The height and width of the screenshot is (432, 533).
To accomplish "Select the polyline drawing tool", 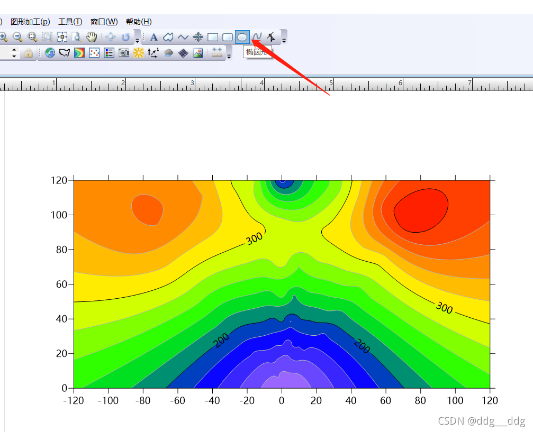I will point(183,37).
